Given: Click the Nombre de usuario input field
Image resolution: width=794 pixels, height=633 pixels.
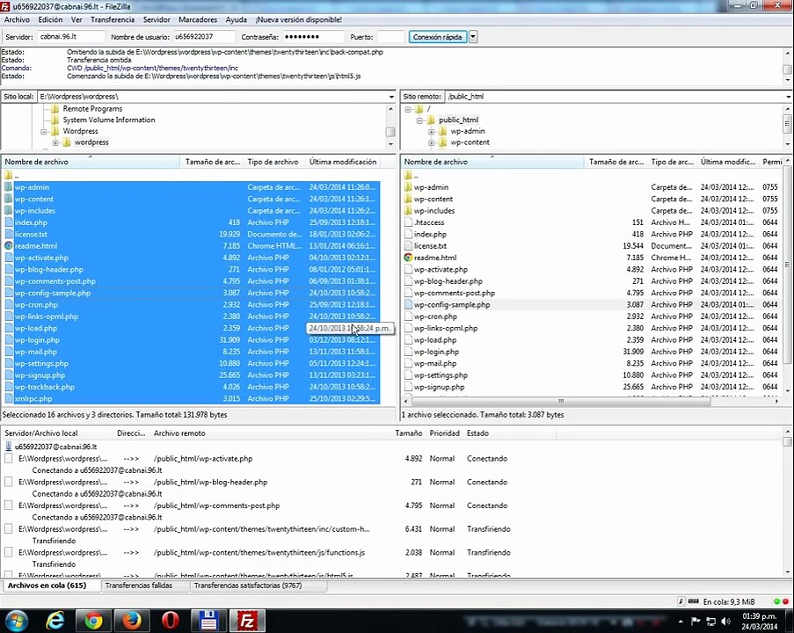Looking at the screenshot, I should tap(204, 36).
